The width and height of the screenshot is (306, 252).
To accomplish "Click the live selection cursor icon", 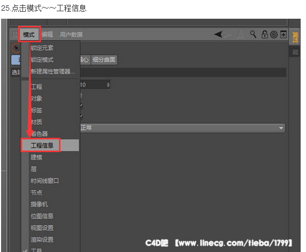I will pyautogui.click(x=16, y=48).
